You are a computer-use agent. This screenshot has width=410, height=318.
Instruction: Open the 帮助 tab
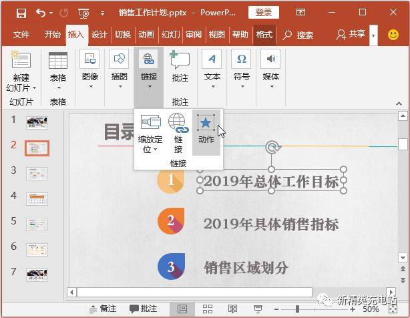tap(240, 35)
